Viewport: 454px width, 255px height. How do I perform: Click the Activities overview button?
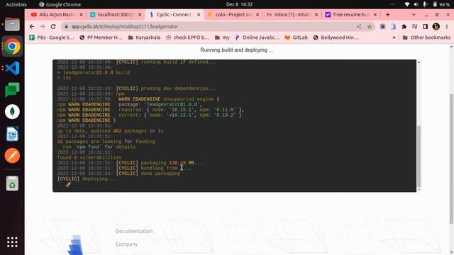(x=16, y=4)
